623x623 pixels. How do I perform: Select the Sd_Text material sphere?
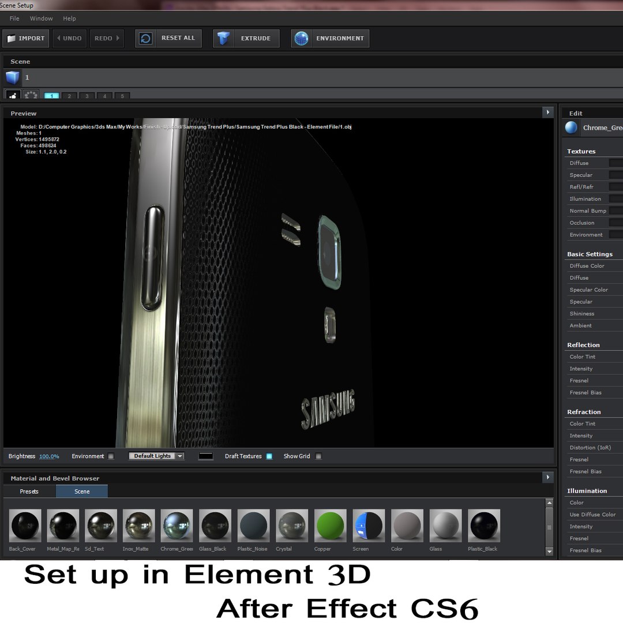click(101, 526)
